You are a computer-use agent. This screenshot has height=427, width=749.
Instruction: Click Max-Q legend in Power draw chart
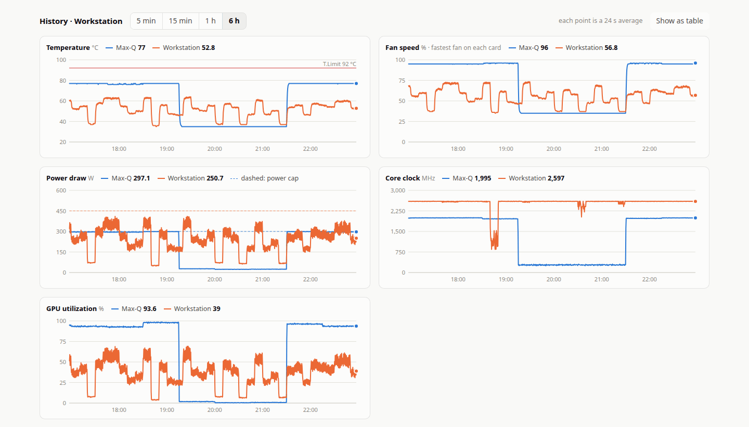click(125, 178)
